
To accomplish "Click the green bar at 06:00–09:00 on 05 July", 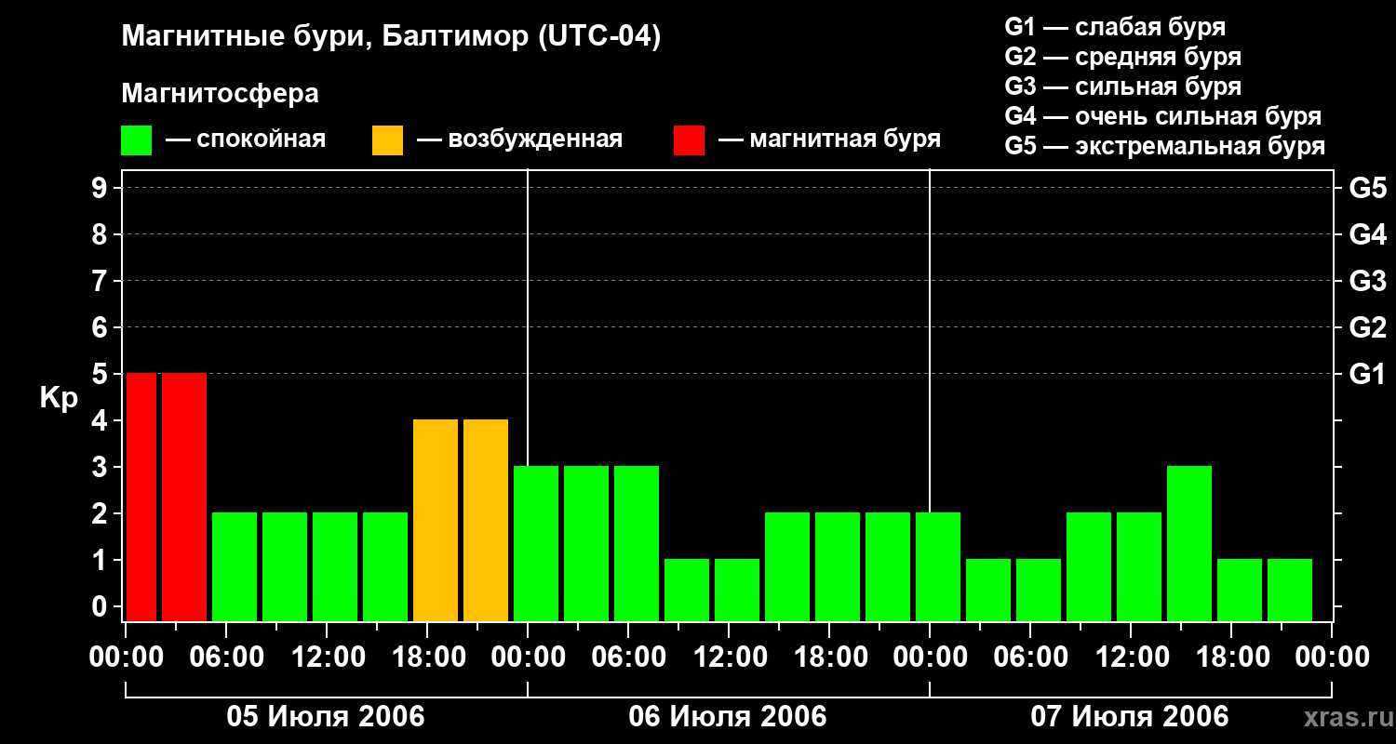I will (x=235, y=566).
